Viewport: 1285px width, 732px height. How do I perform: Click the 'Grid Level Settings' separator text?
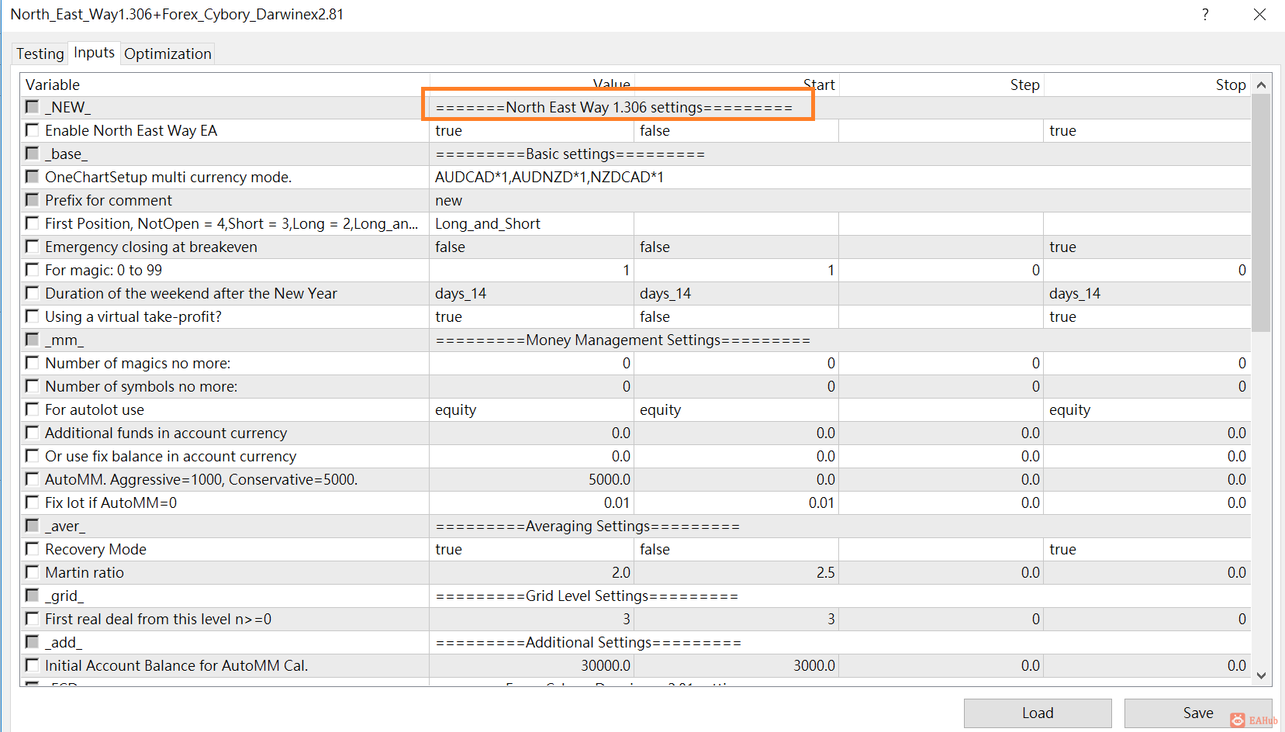[587, 596]
